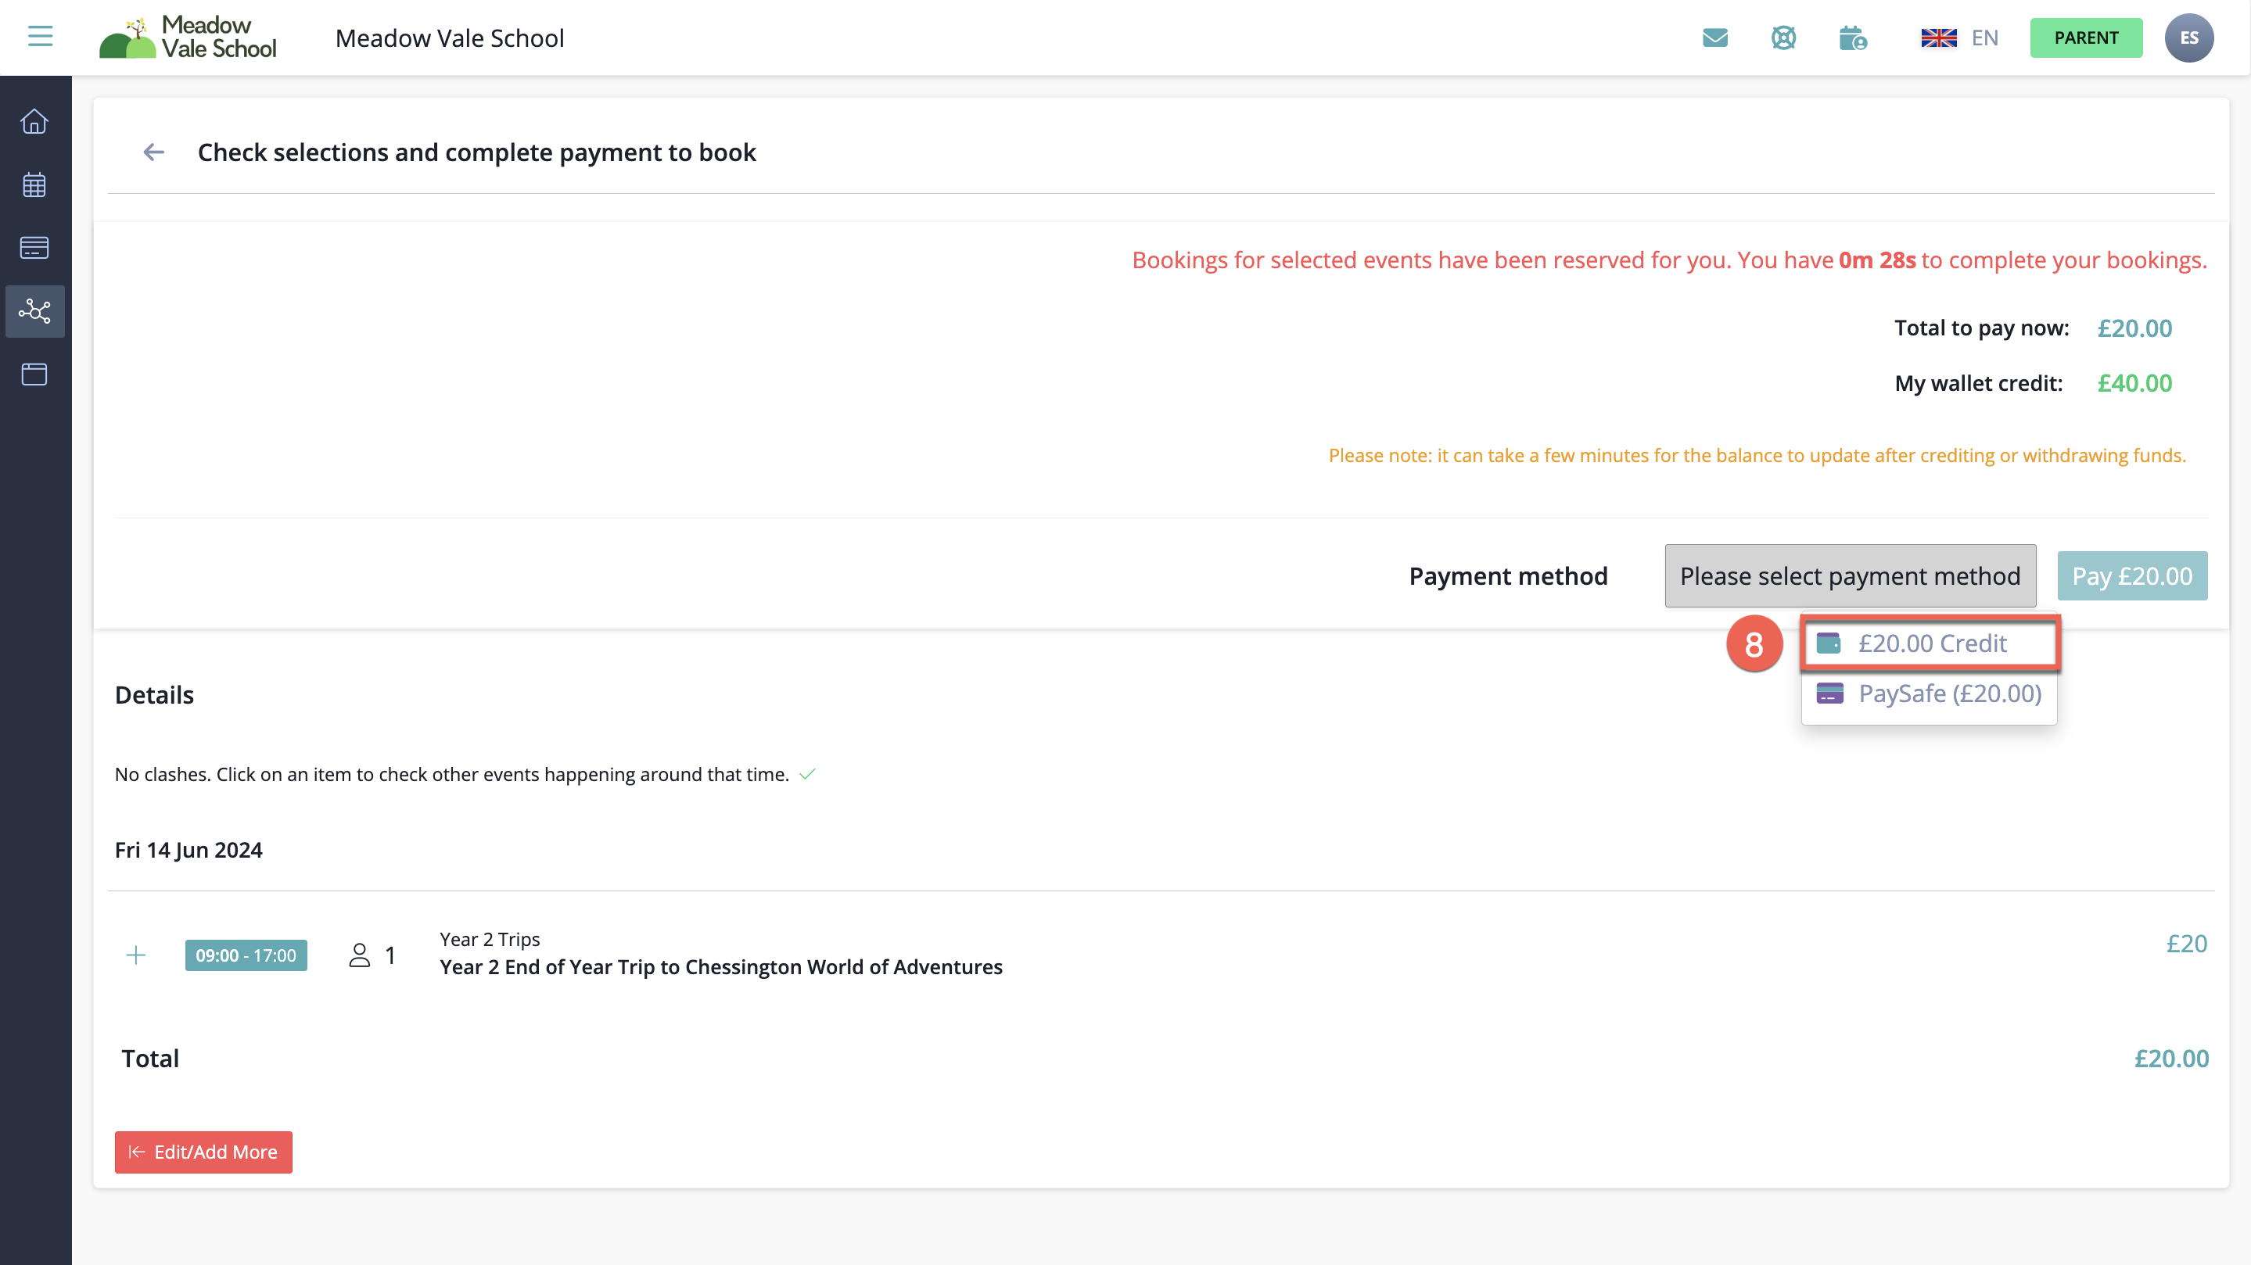This screenshot has width=2251, height=1265.
Task: Click the Chessington trip event title
Action: click(x=720, y=967)
